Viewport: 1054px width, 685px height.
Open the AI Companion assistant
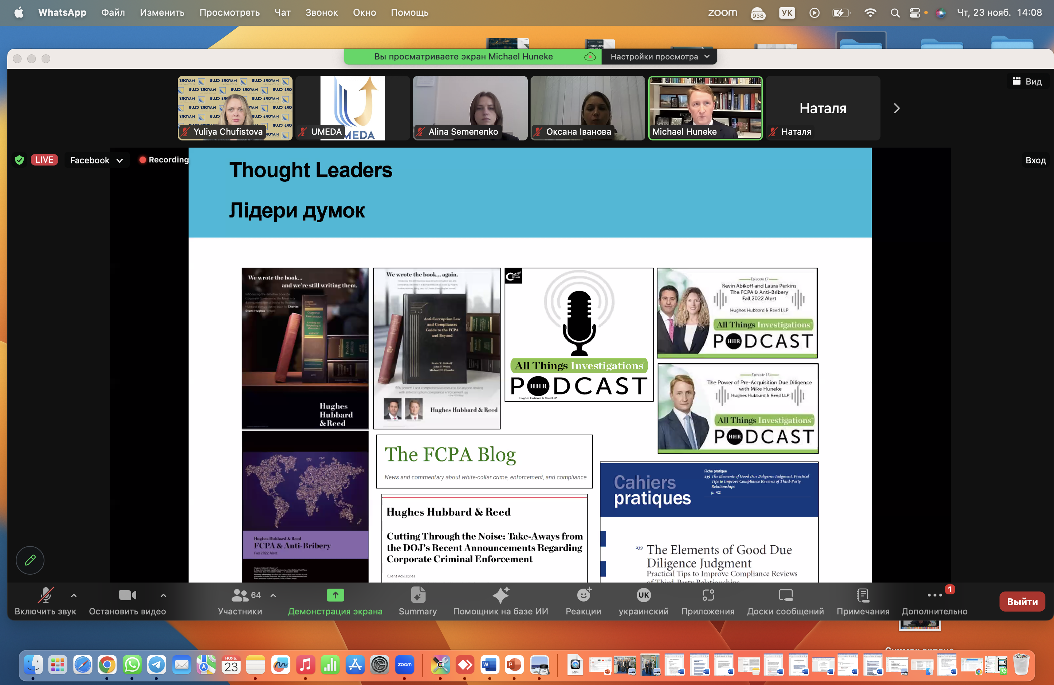(500, 602)
